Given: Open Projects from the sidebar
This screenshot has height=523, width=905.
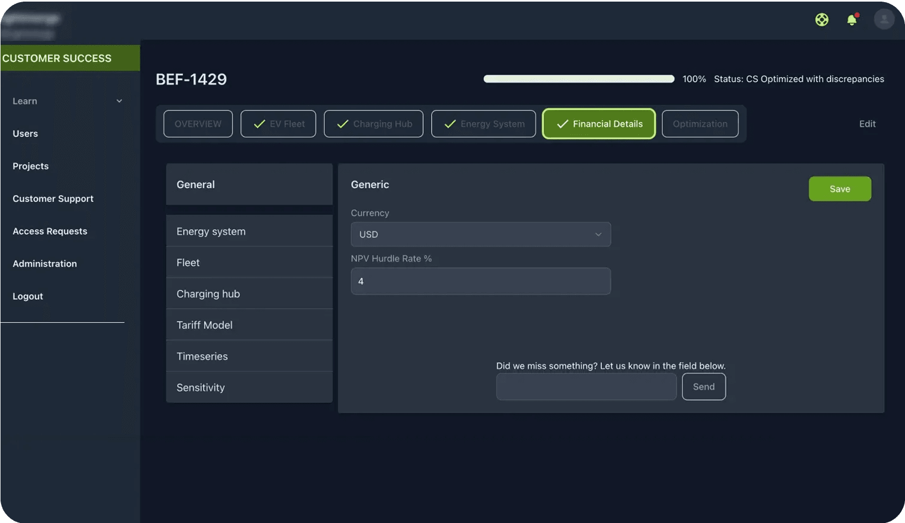Looking at the screenshot, I should 30,166.
